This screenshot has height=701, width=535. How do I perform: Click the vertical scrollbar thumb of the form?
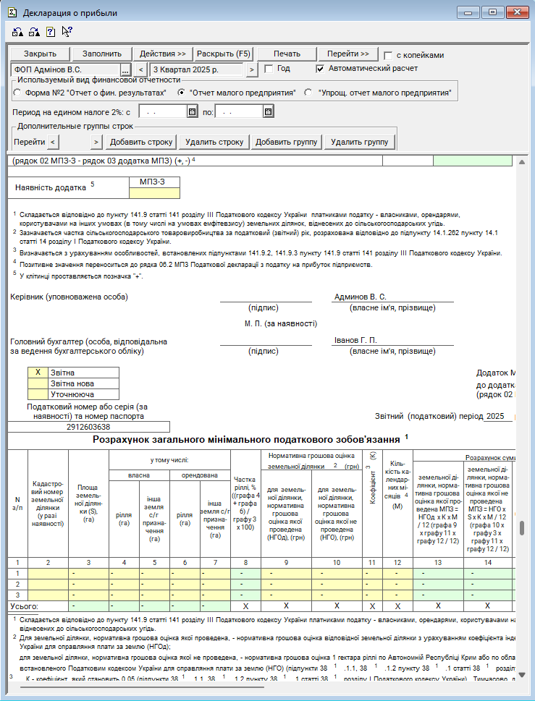click(x=521, y=527)
